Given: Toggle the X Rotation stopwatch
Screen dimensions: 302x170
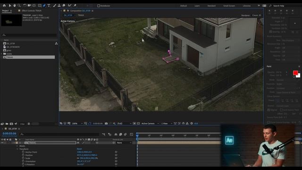Looking at the screenshot, I should coord(23,164).
